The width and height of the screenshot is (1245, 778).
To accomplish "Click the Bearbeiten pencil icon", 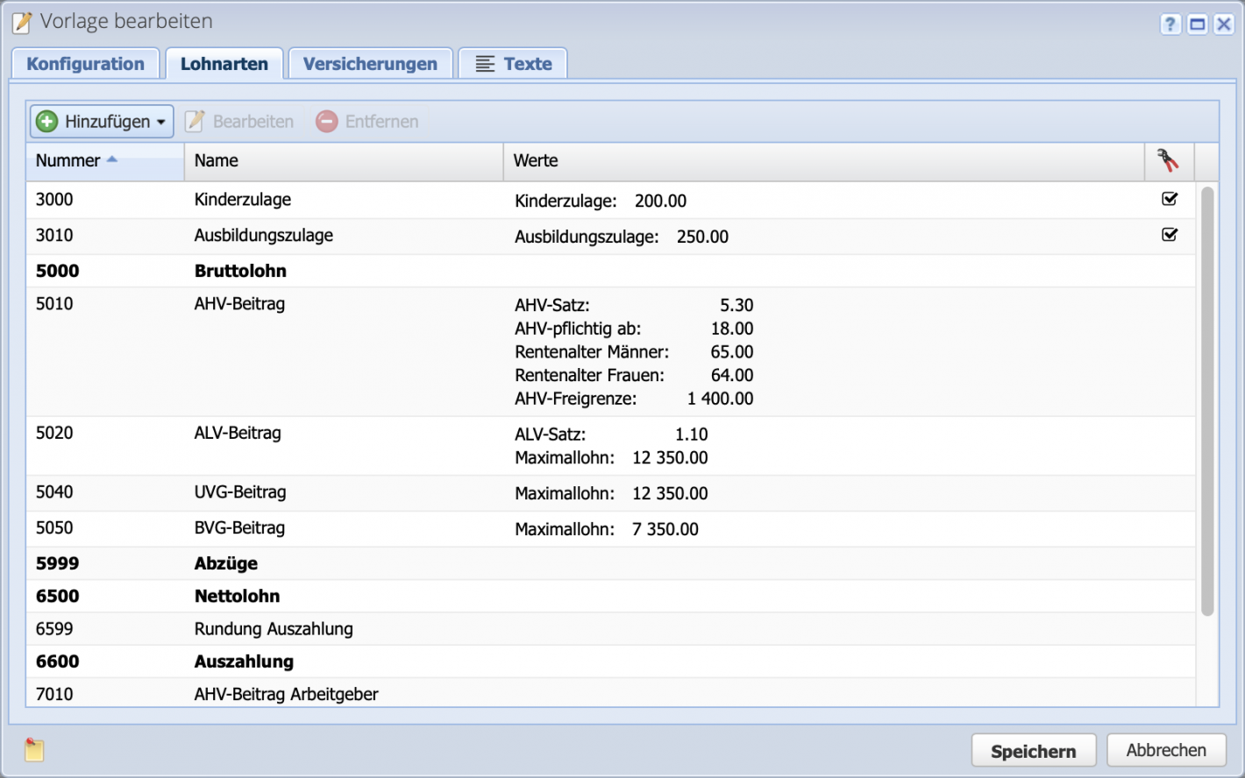I will 195,122.
